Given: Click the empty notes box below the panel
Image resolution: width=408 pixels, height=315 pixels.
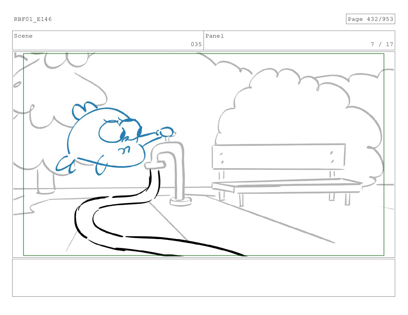Looking at the screenshot, I should coord(203,278).
